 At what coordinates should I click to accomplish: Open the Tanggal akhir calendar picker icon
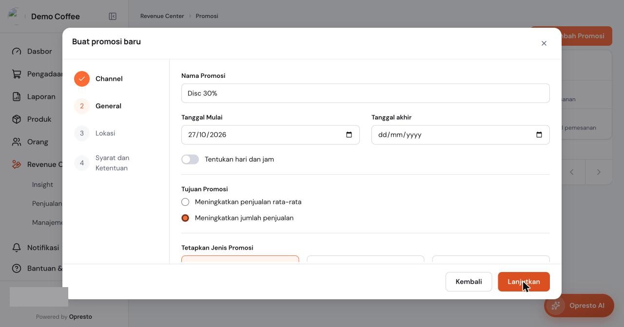tap(539, 135)
